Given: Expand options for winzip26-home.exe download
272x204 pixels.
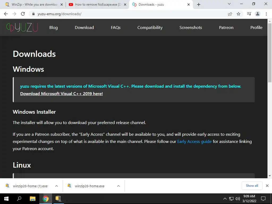Looking at the screenshot, I should click(x=118, y=186).
